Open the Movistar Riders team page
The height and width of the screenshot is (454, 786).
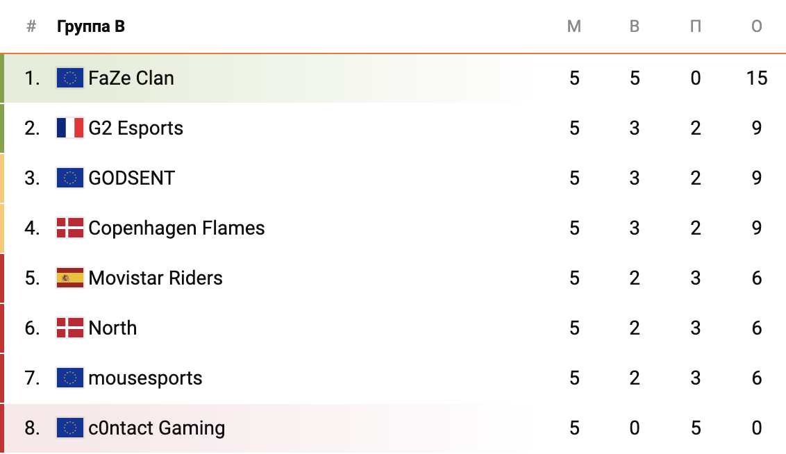pyautogui.click(x=156, y=278)
